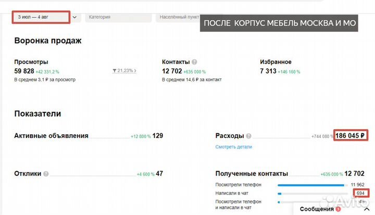Click the text В среднем 3,1 ₽ за просмотр
375x215 pixels.
45,80
